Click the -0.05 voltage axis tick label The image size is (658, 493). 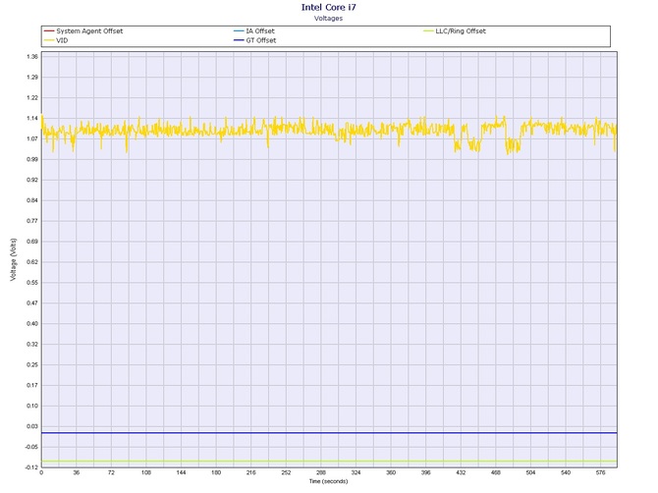pos(31,447)
